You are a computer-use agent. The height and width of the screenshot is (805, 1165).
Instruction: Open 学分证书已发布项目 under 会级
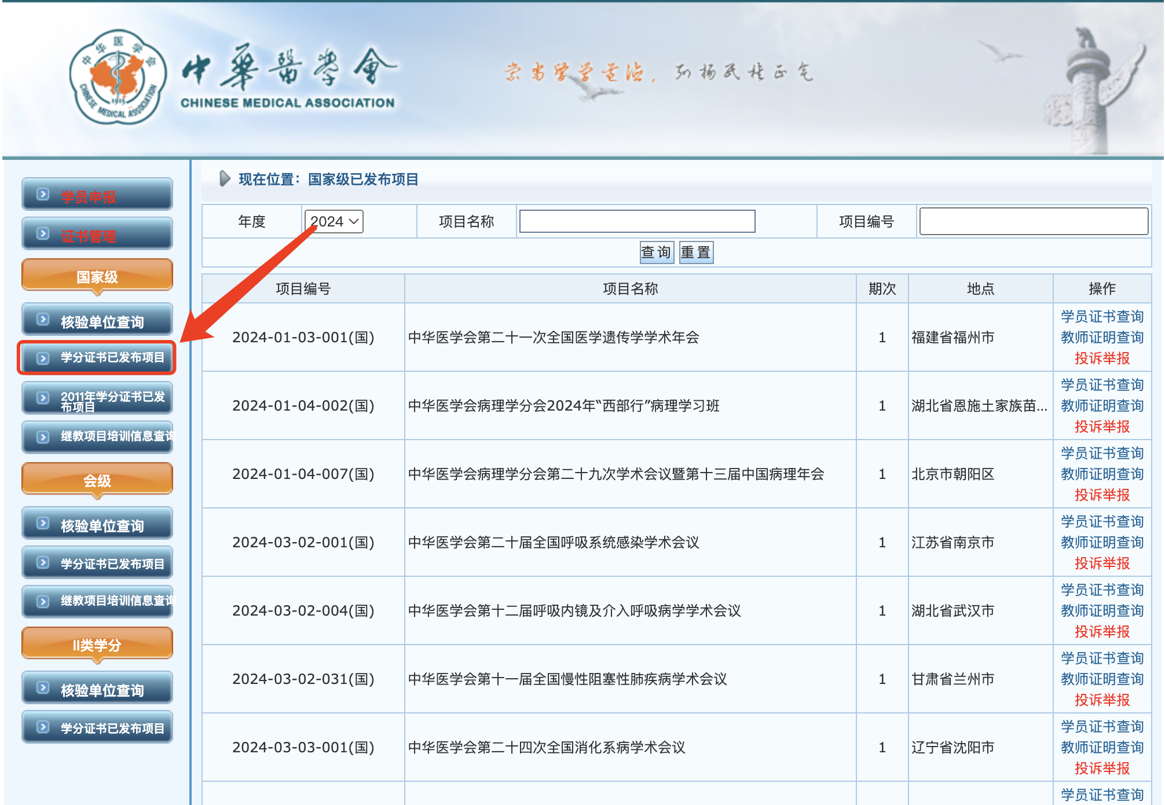pyautogui.click(x=97, y=563)
